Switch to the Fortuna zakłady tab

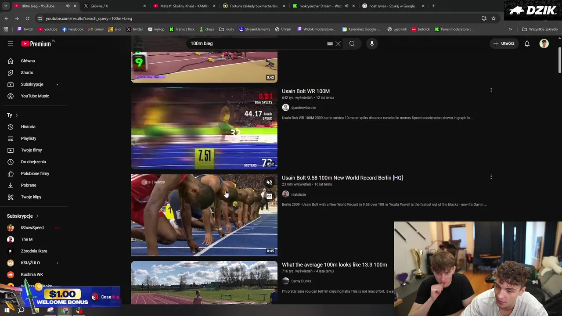click(254, 6)
